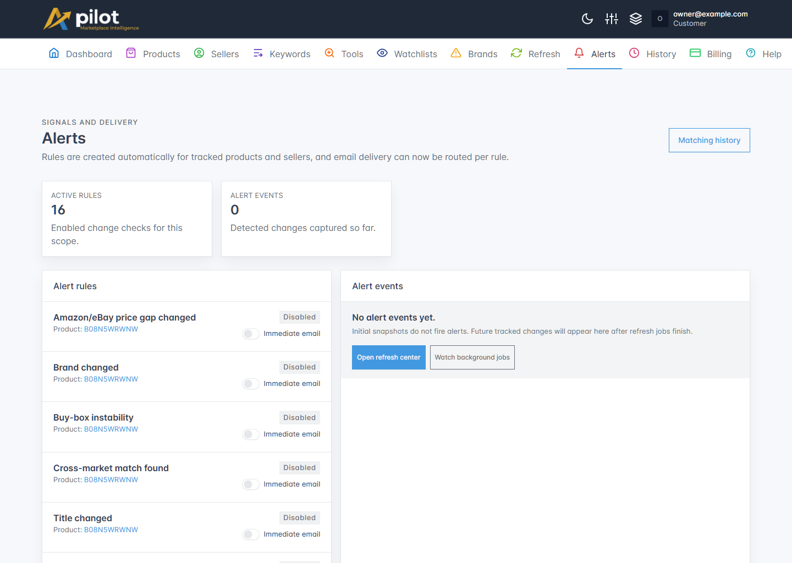
Task: Click the Brands warning triangle icon
Action: [x=456, y=53]
